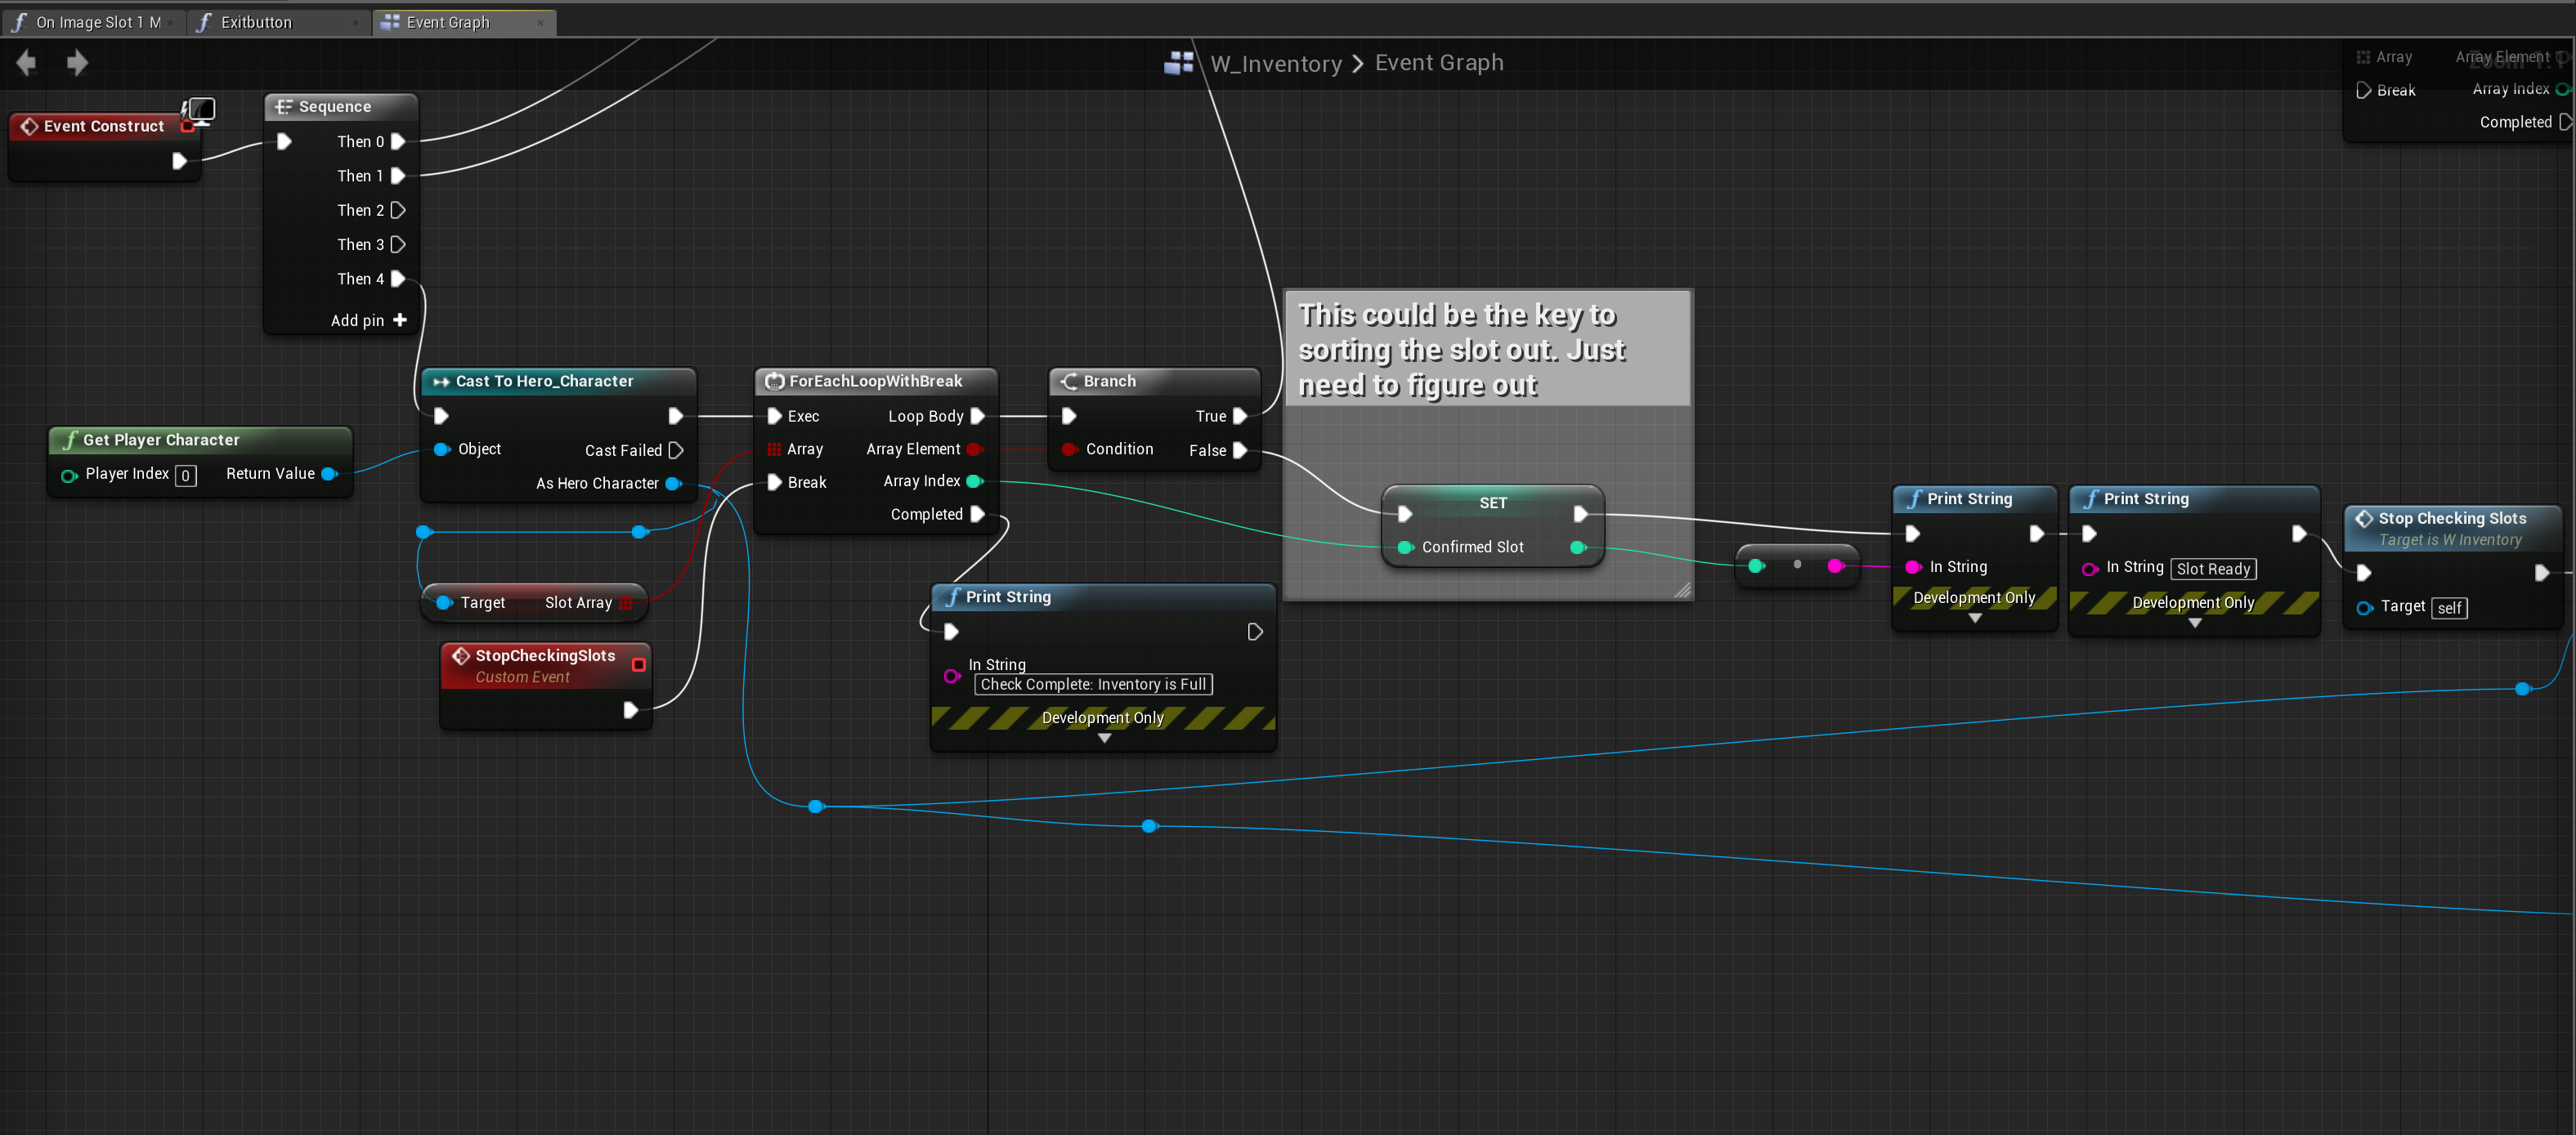This screenshot has height=1135, width=2576.
Task: Expand the Slot Ready Print String advanced options
Action: coord(2194,623)
